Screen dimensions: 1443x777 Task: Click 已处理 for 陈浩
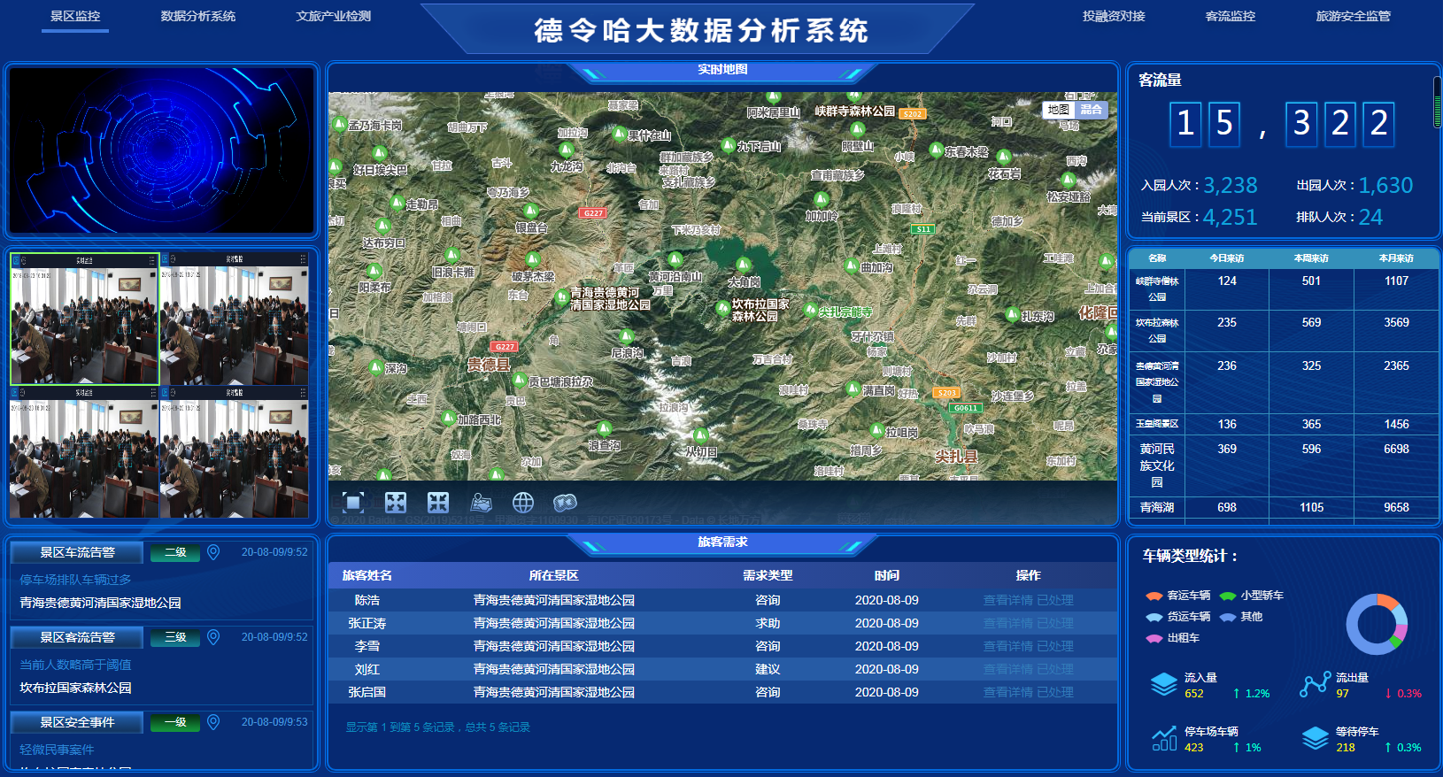pyautogui.click(x=1055, y=600)
